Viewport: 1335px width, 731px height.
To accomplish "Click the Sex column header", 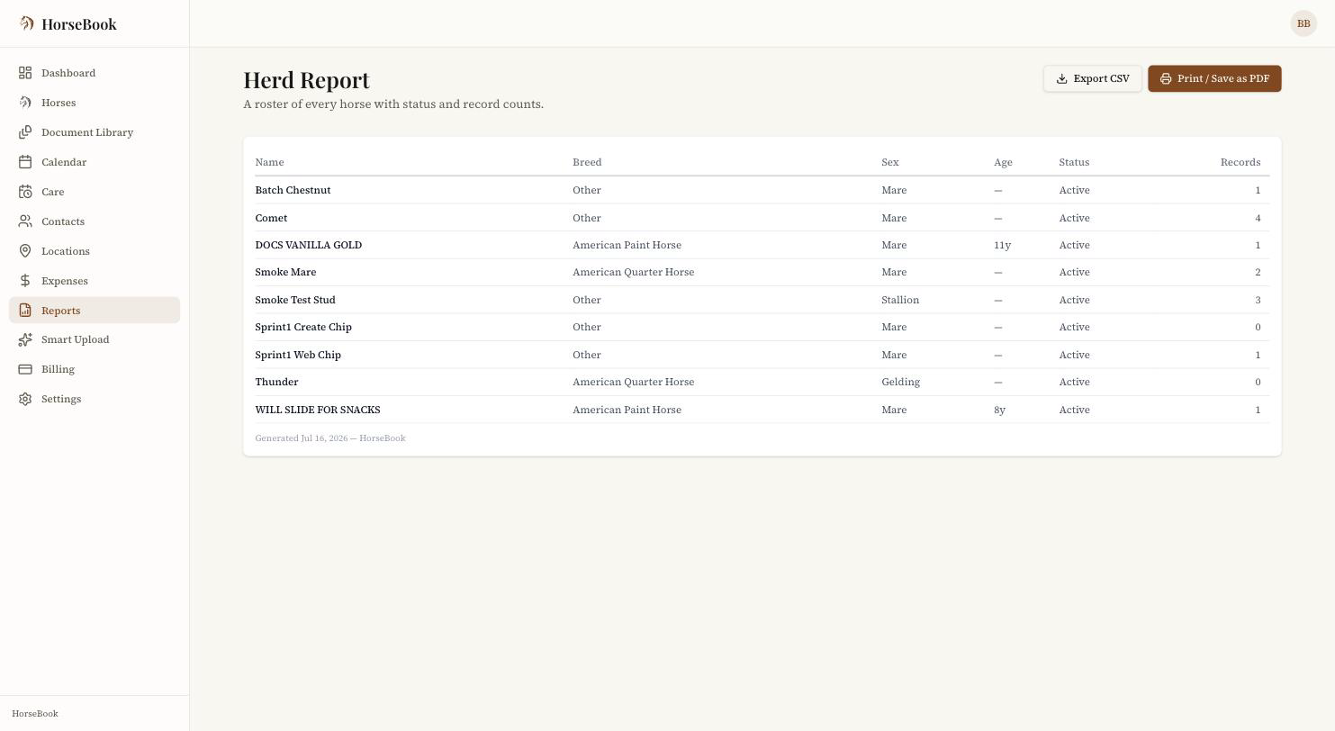I will (890, 162).
